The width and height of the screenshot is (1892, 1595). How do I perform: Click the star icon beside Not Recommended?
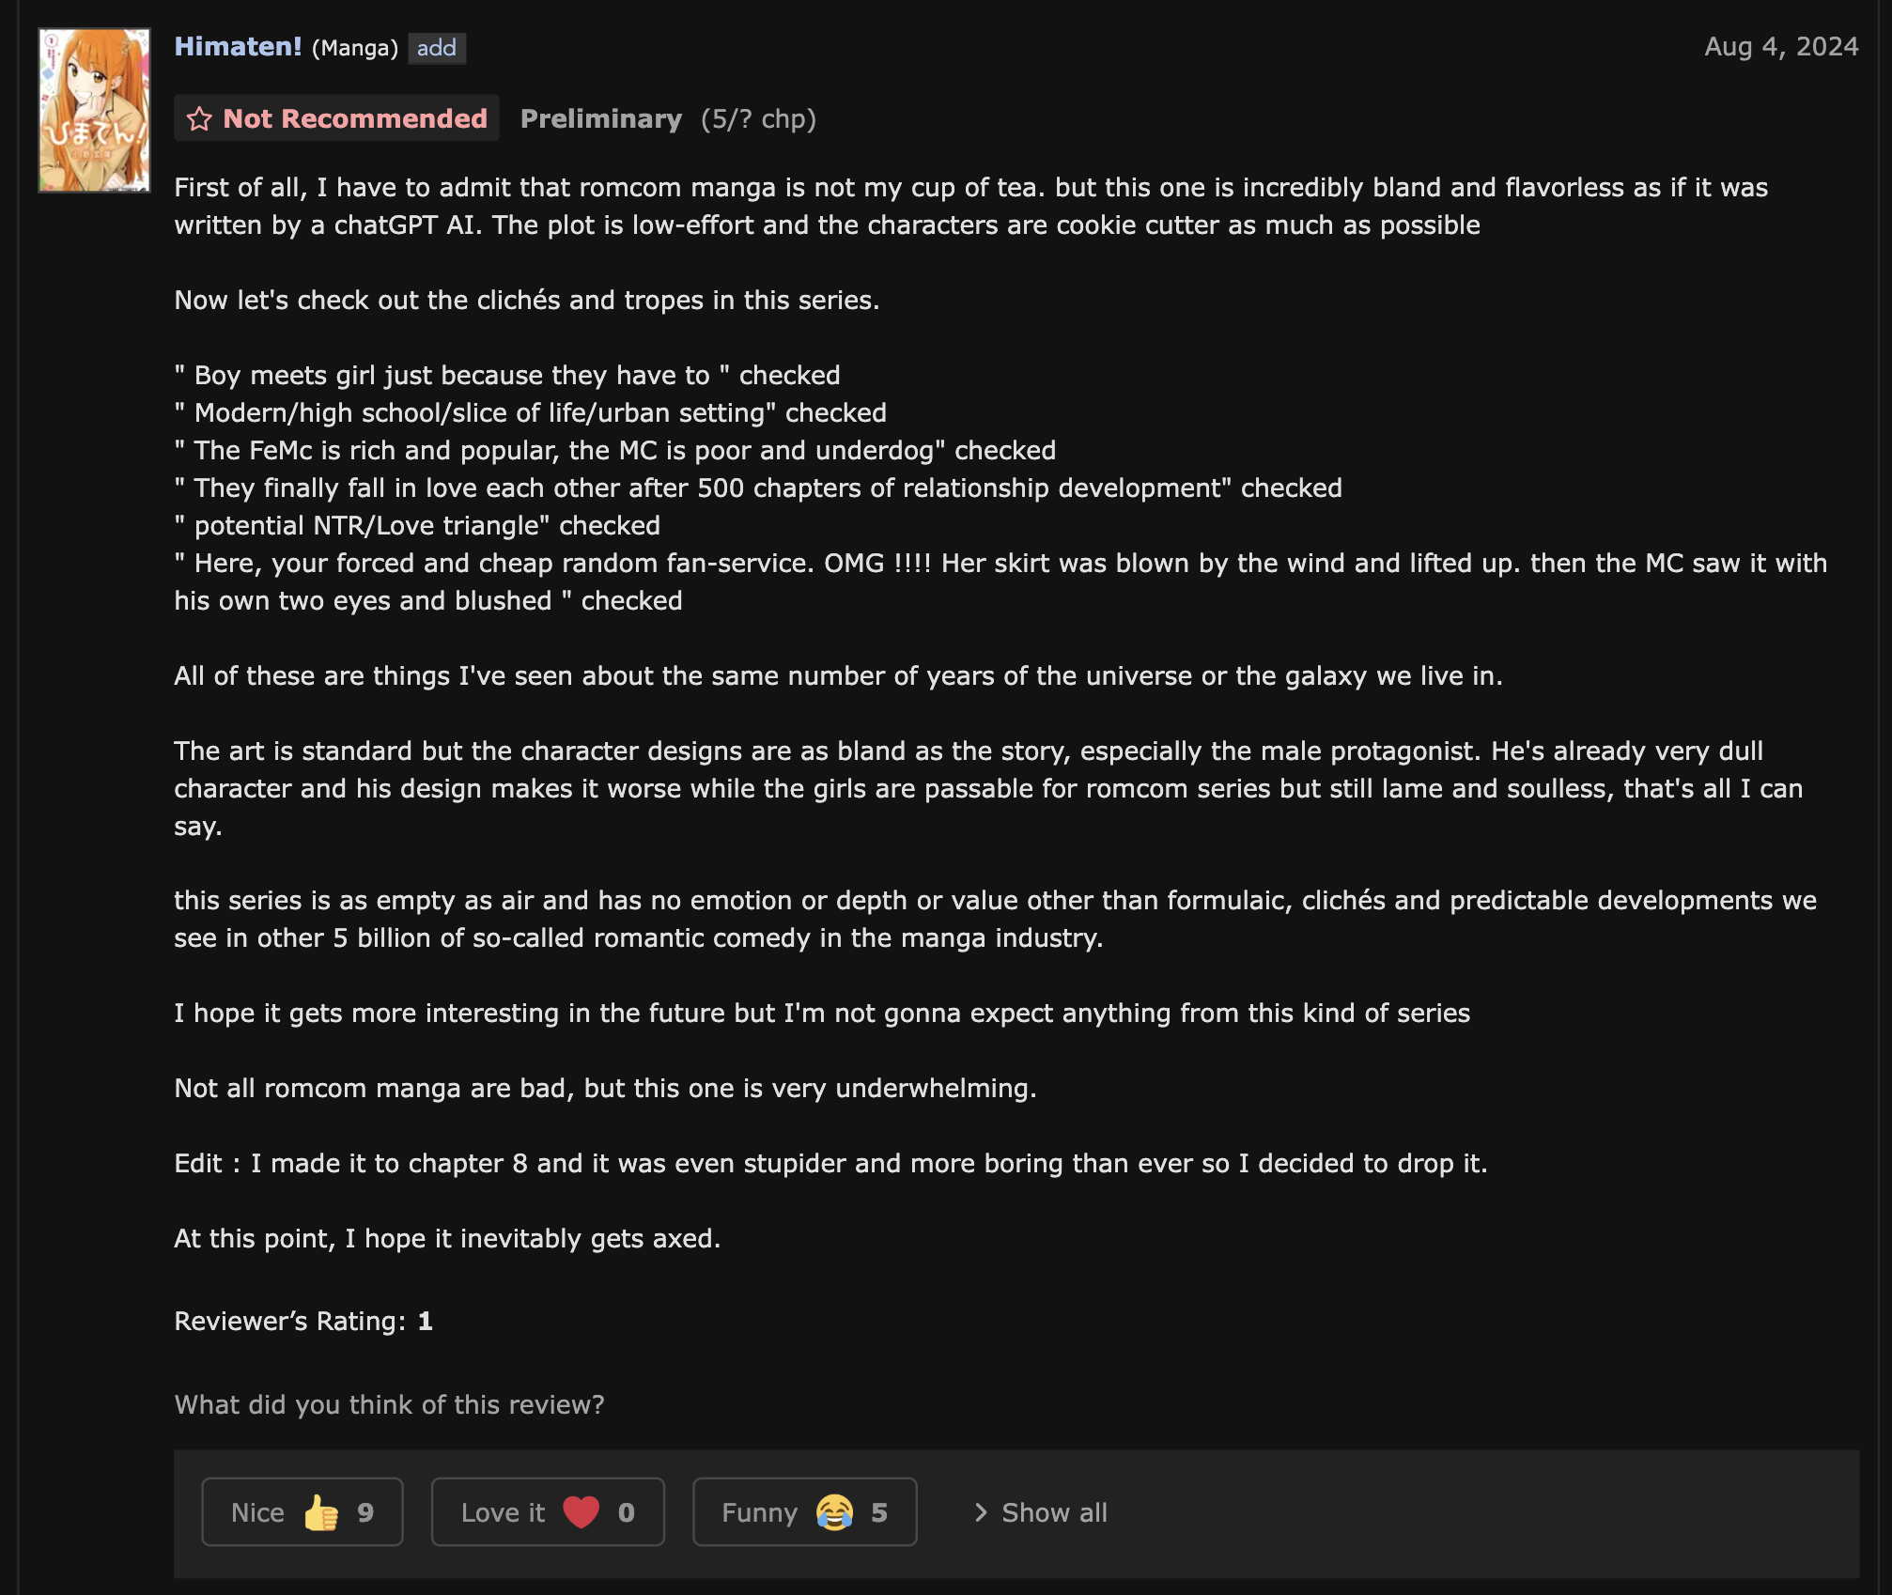click(x=199, y=119)
